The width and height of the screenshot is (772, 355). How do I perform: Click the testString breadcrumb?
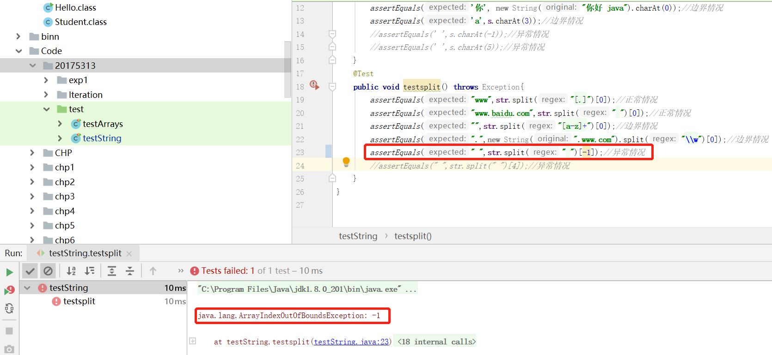pos(358,236)
